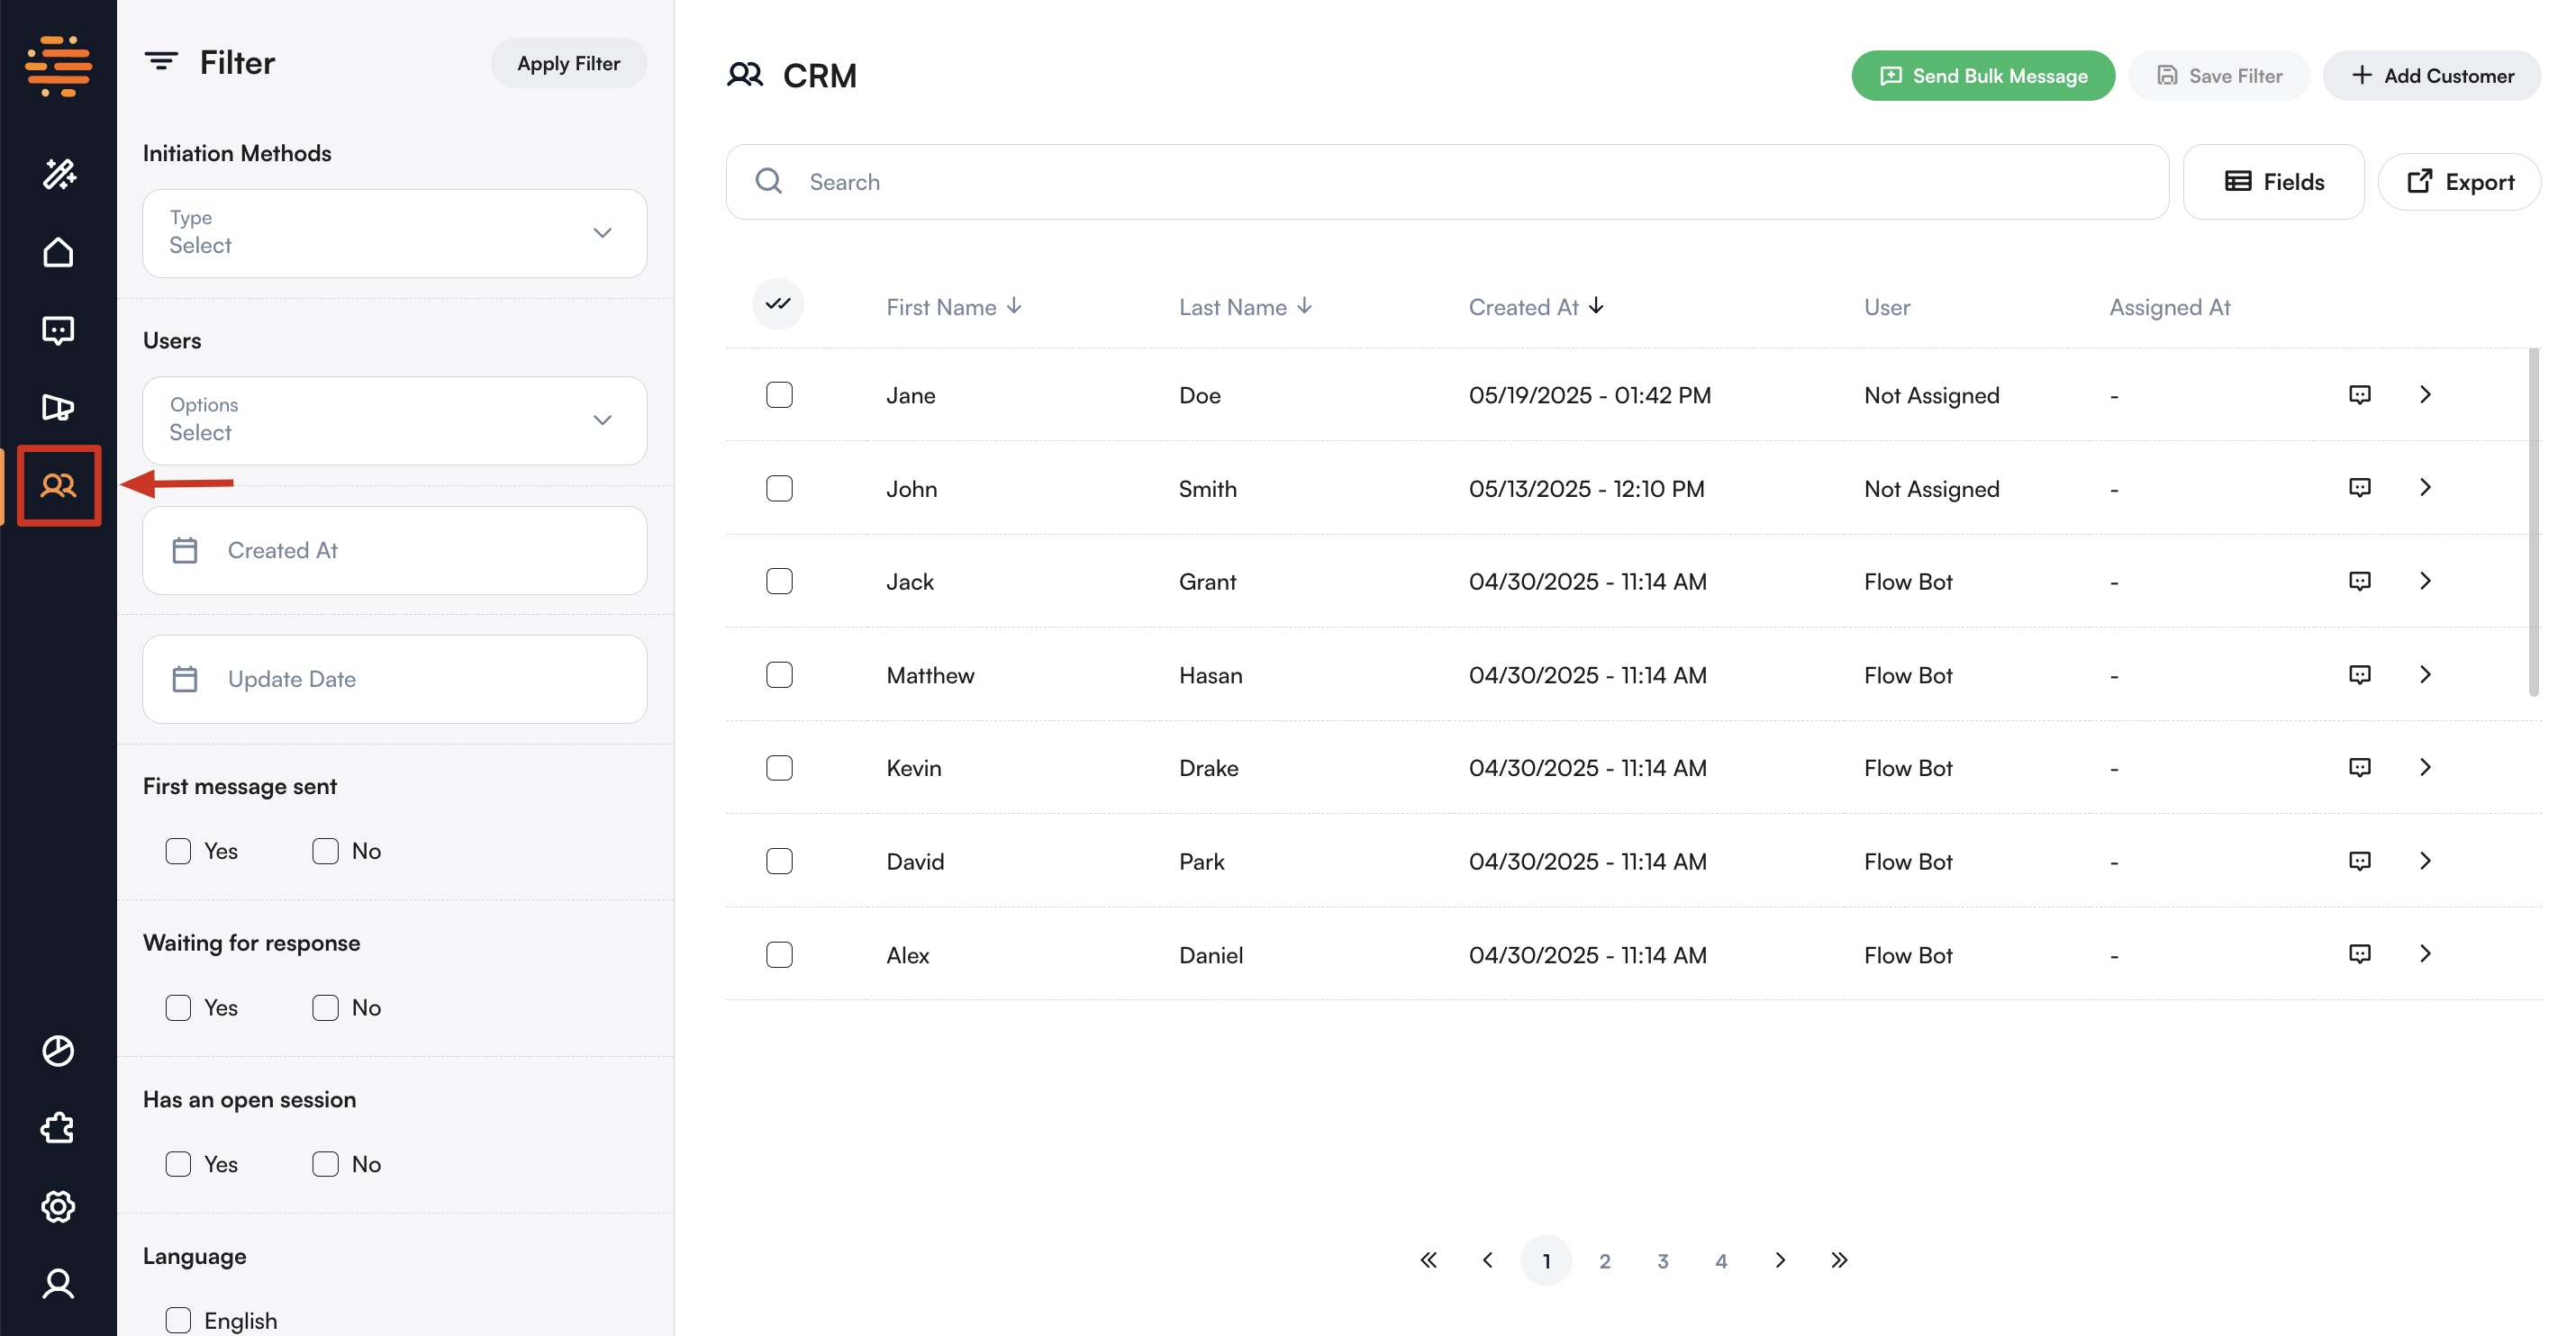Expand details for Kevin Drake's row
This screenshot has height=1336, width=2576.
pos(2427,766)
